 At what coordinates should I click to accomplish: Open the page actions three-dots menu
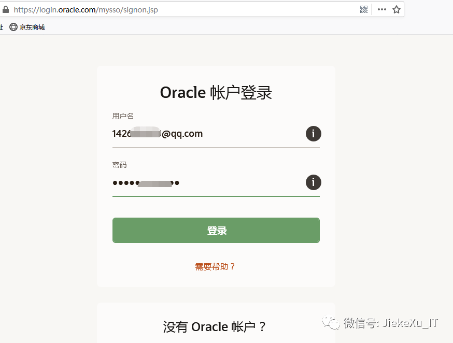tap(381, 9)
